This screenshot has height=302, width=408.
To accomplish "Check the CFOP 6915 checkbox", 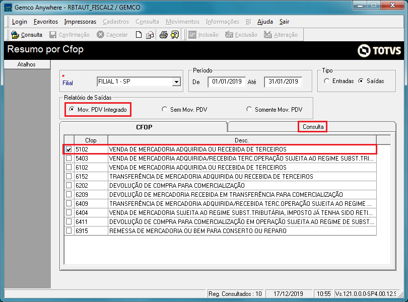I will pos(69,231).
